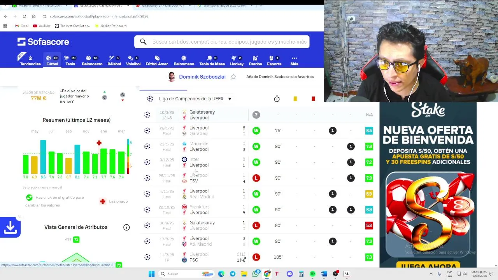
Task: Open Vista General de Atributos info icon
Action: (126, 227)
